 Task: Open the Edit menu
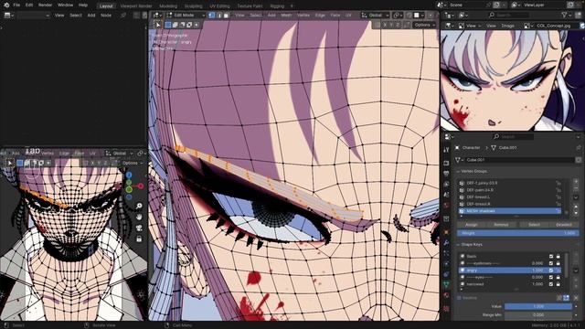click(x=29, y=5)
